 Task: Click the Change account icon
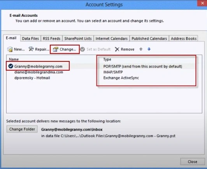(x=55, y=49)
